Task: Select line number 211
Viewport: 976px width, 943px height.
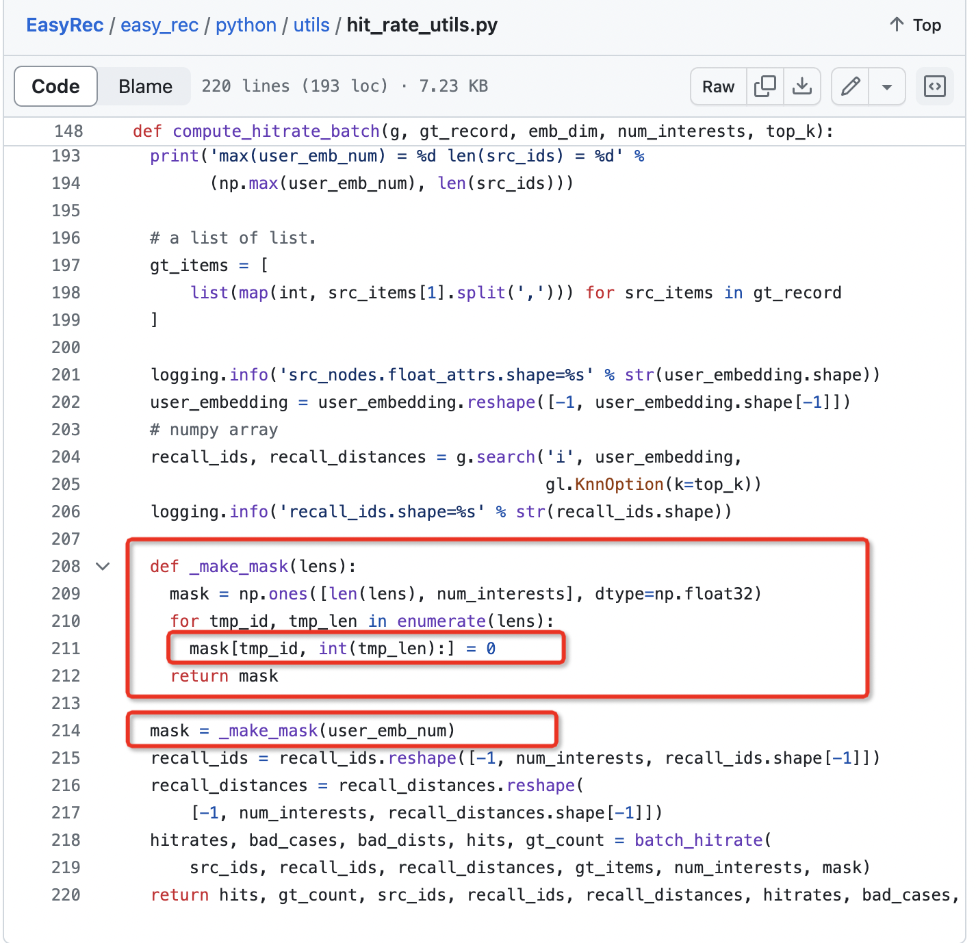Action: point(66,649)
